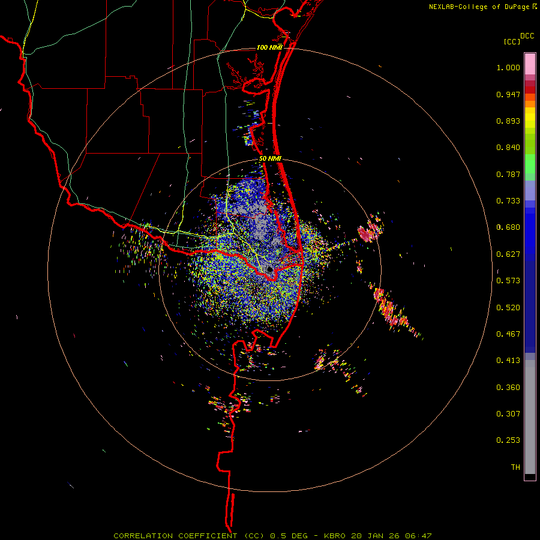This screenshot has height=540, width=540.
Task: Click the 100 NMI range ring label
Action: point(269,47)
